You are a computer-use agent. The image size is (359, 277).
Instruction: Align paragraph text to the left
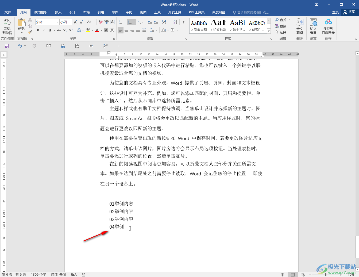coord(121,30)
